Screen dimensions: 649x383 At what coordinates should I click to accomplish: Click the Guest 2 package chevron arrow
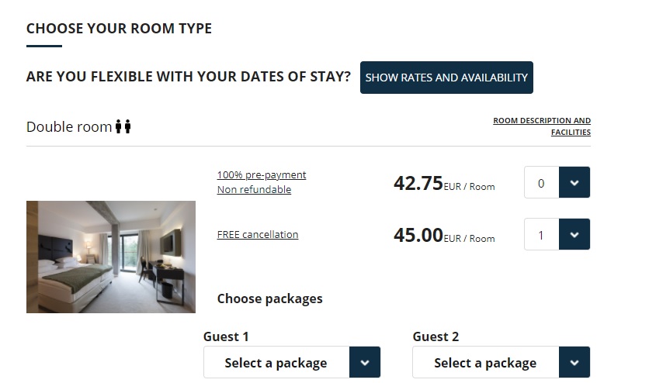[x=574, y=362]
